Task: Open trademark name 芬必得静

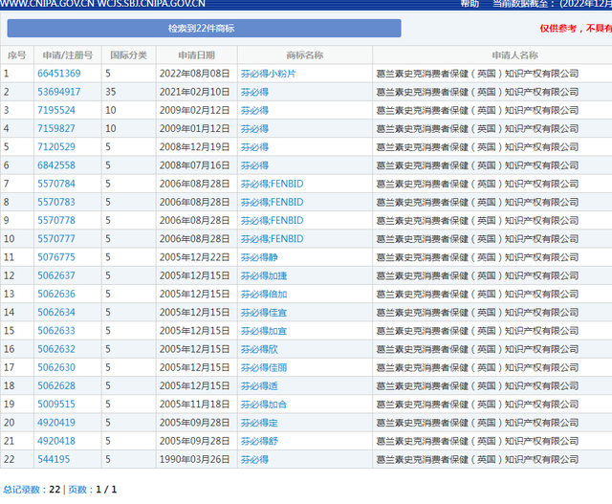Action: point(259,257)
